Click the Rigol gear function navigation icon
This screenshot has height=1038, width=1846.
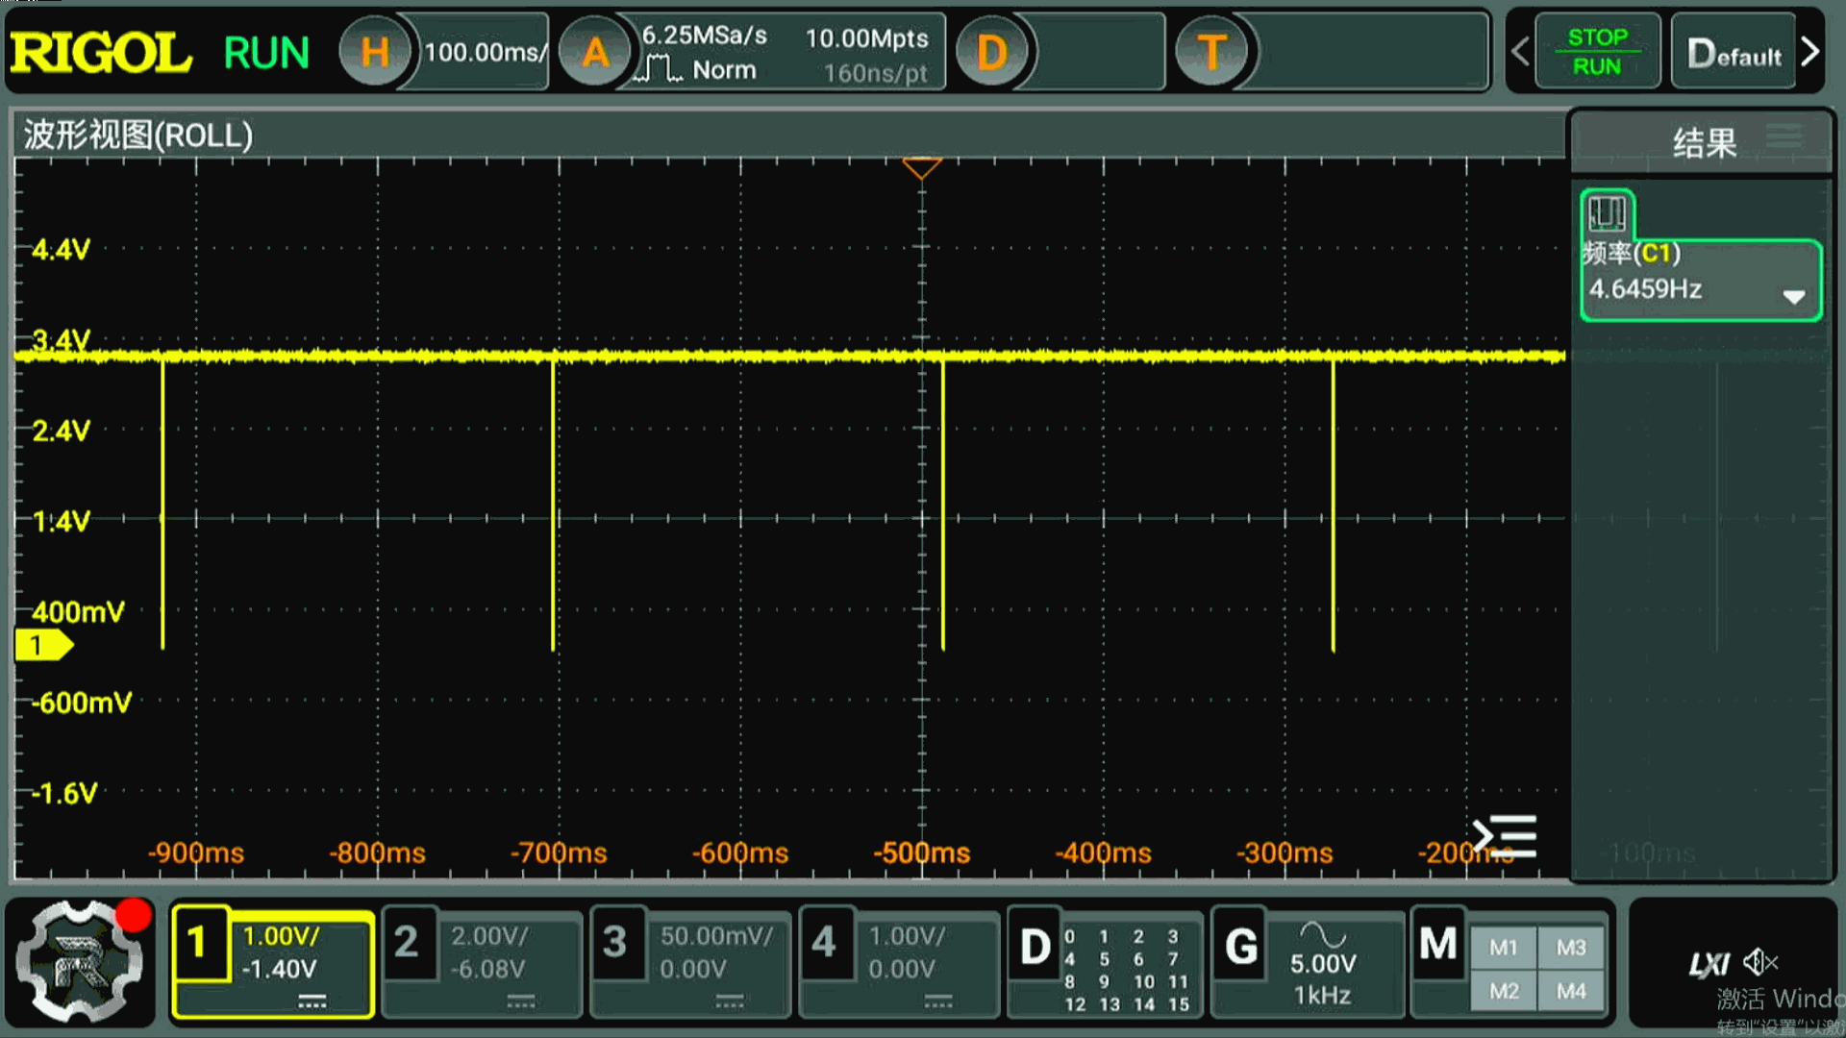coord(81,963)
